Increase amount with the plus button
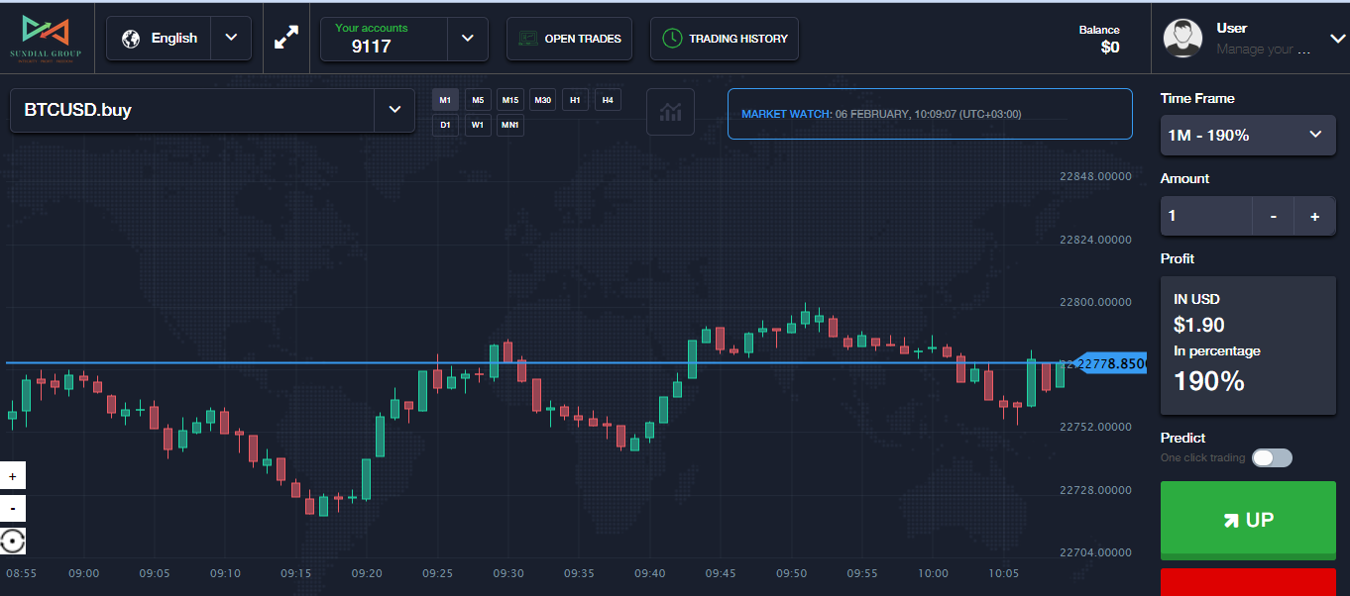 pos(1314,216)
